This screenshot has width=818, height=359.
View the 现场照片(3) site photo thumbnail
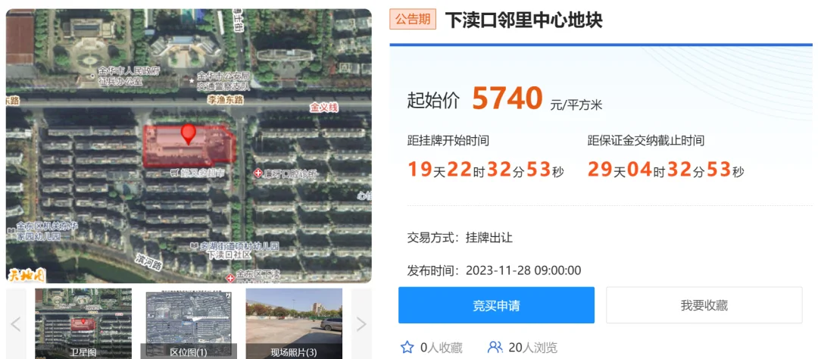294,323
